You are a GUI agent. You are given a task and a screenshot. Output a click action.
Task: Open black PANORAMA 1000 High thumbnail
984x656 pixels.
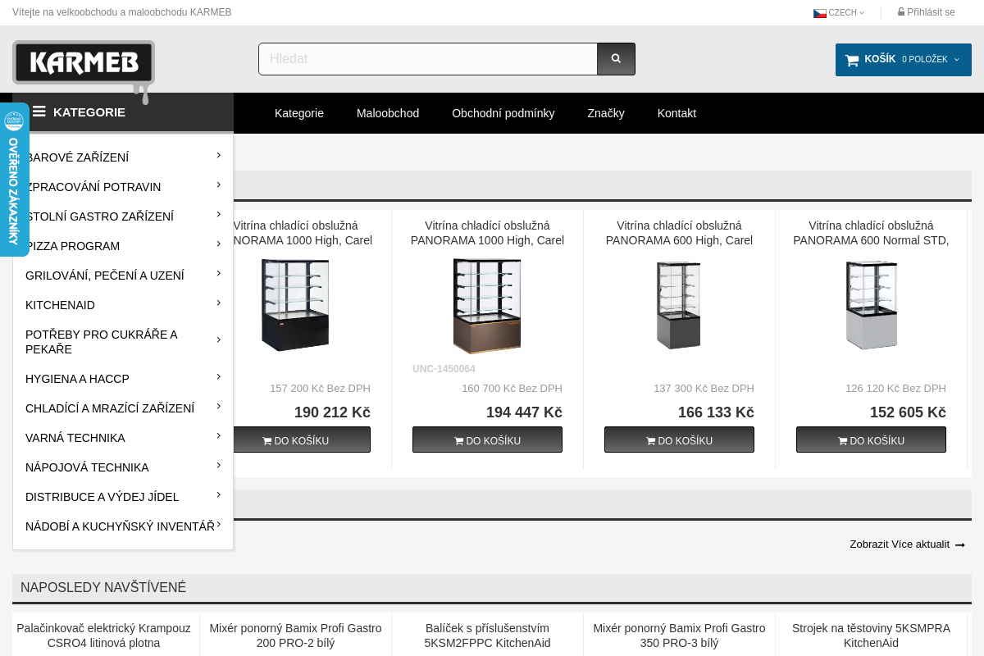295,305
